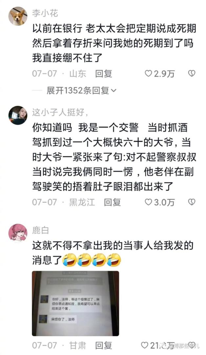Dislike the 黑龙江 comment via broken-heart icon
206x355 pixels.
(x=192, y=202)
